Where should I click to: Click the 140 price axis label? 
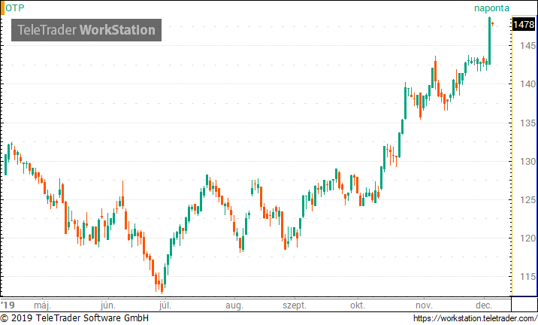[x=527, y=84]
